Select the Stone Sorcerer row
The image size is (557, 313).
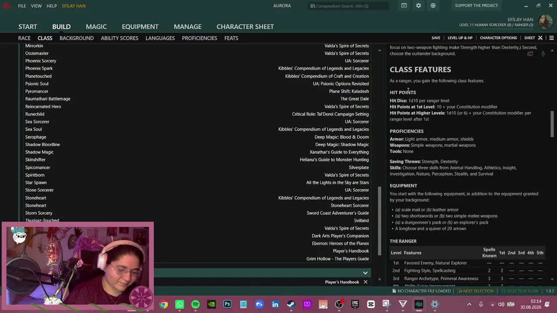pos(197,190)
